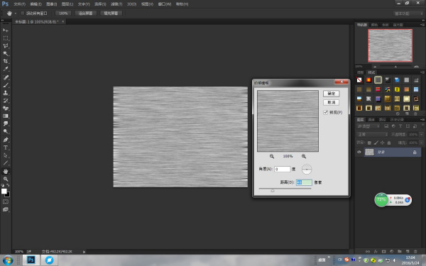Select the Dodge tool
The height and width of the screenshot is (266, 426).
point(6,131)
